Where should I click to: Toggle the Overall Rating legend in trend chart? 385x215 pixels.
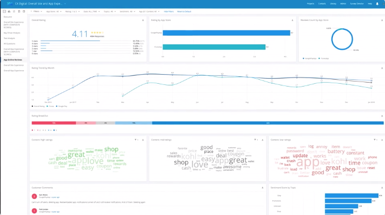(38, 106)
